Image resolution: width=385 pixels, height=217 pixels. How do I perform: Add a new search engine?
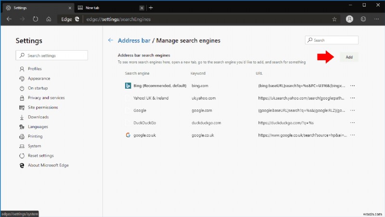pyautogui.click(x=349, y=57)
